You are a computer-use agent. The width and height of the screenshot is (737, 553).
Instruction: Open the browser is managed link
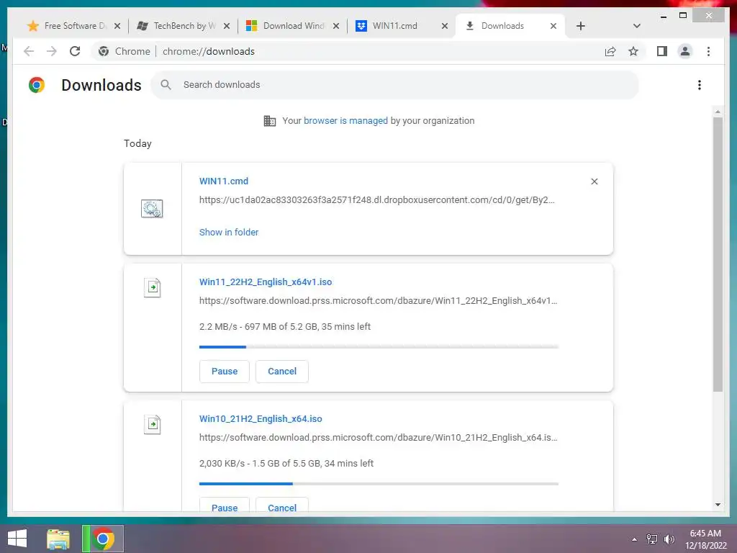click(x=345, y=121)
